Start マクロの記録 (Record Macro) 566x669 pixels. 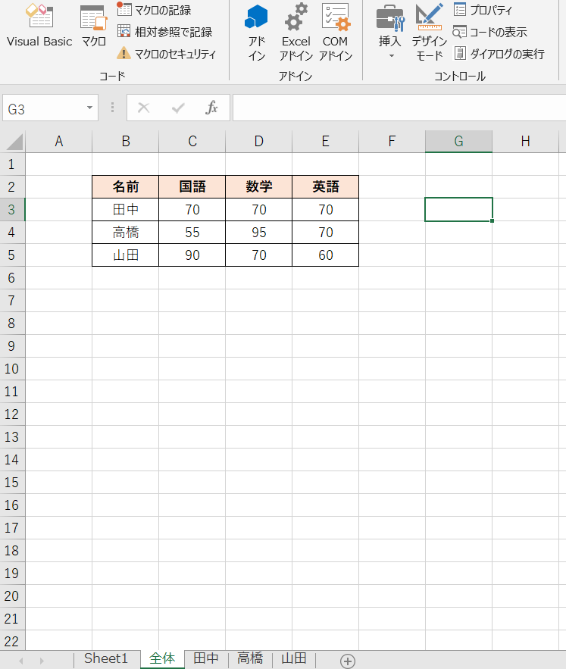pos(154,10)
